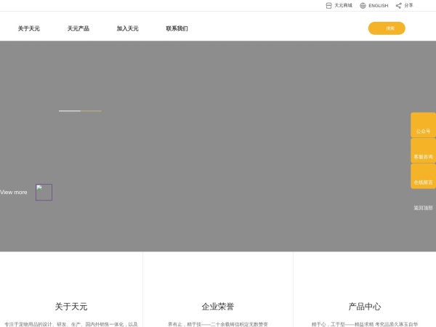Select 加入天元 in navigation

(x=127, y=28)
